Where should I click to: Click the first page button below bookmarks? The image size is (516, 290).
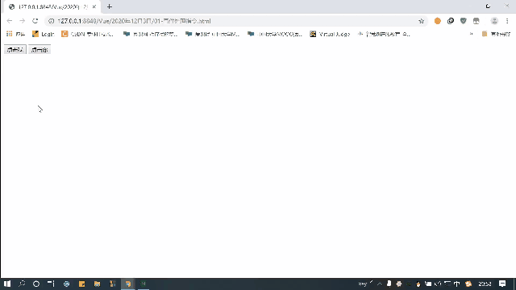pyautogui.click(x=15, y=50)
